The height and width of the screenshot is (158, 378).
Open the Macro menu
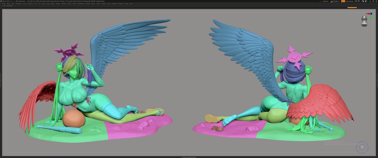tap(52, 4)
